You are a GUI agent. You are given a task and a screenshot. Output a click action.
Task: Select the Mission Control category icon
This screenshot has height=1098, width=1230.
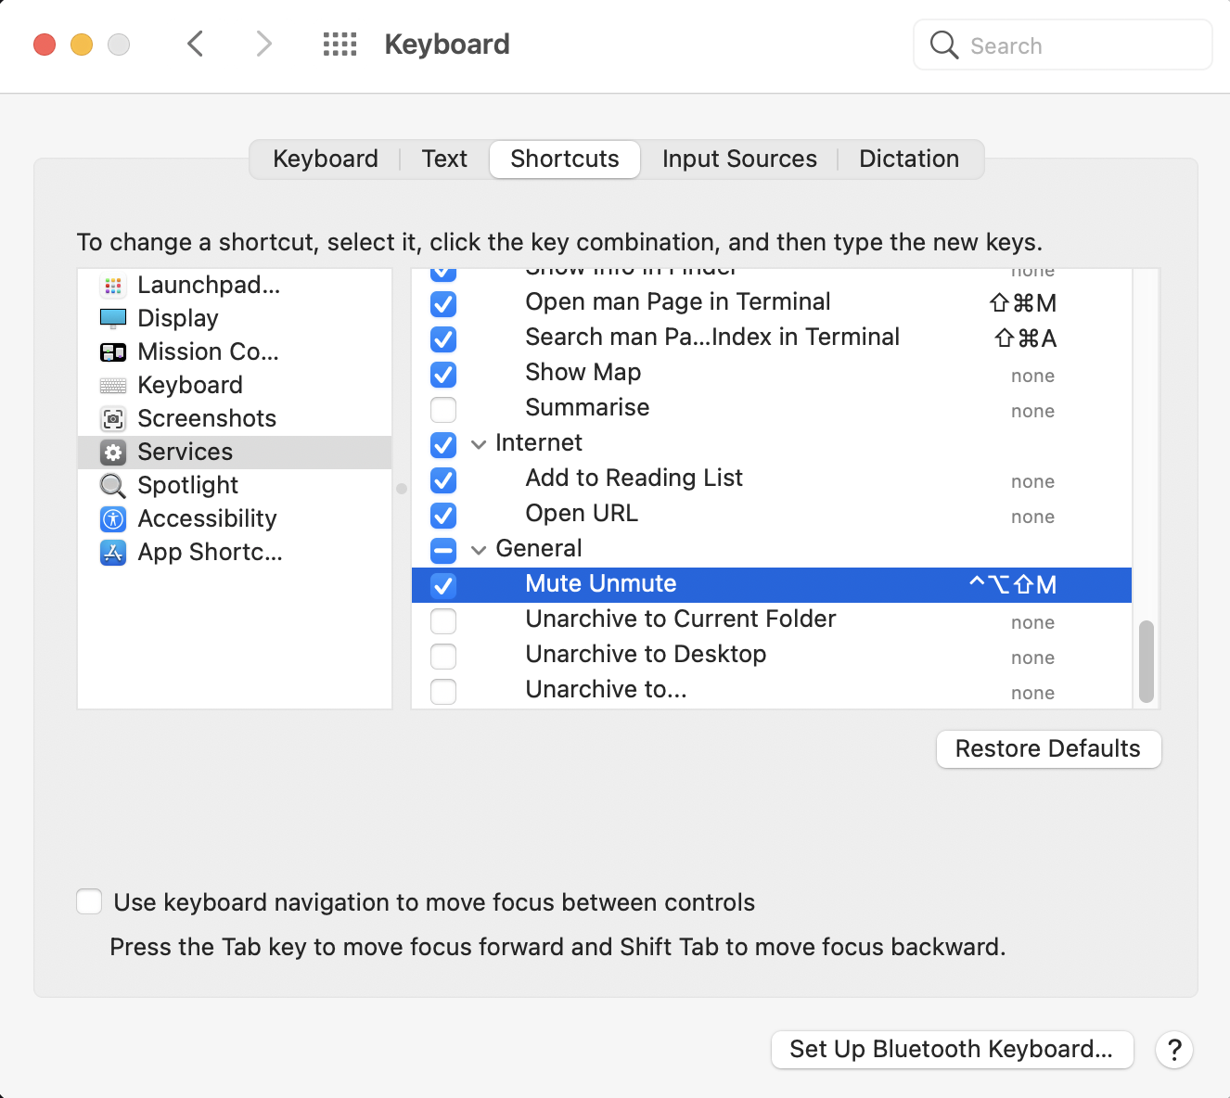(112, 351)
